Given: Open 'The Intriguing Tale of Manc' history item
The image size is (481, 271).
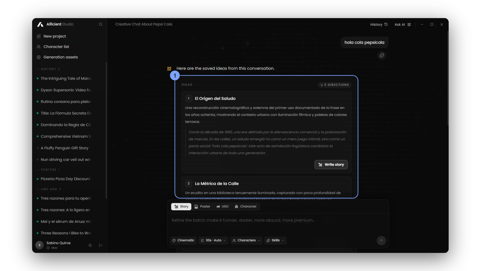Looking at the screenshot, I should tap(66, 78).
